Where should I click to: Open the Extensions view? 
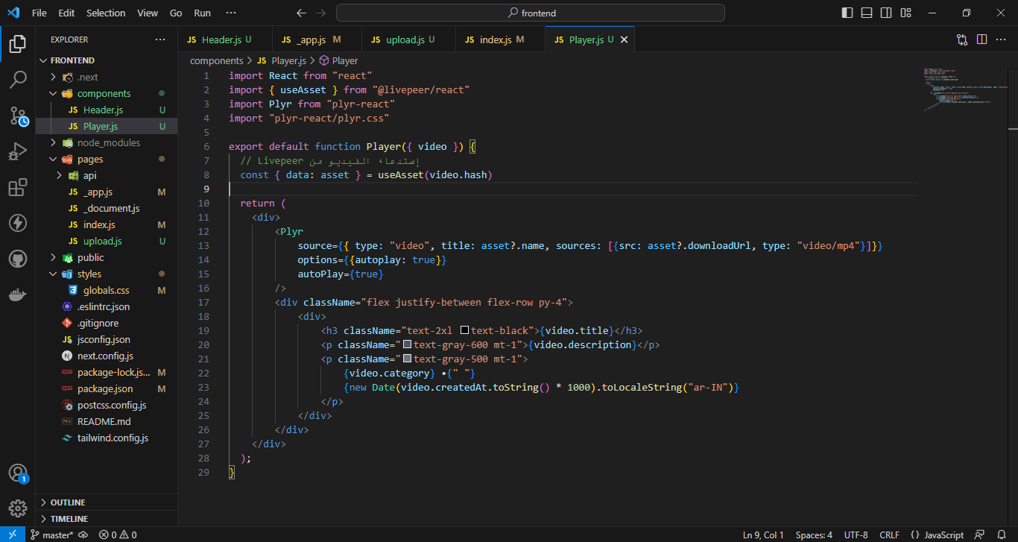point(18,187)
